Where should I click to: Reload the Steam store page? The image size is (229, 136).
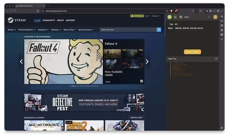pyautogui.click(x=15, y=11)
